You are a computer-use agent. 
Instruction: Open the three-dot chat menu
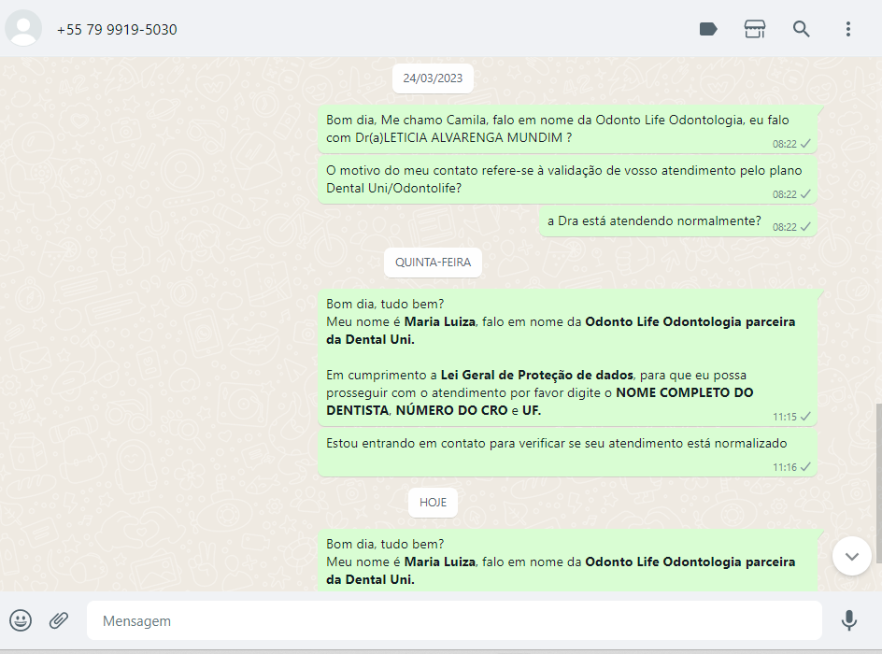[848, 29]
